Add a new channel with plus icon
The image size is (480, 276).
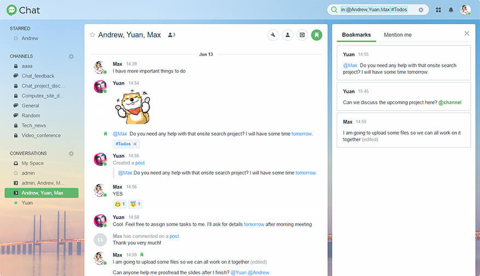tap(71, 56)
